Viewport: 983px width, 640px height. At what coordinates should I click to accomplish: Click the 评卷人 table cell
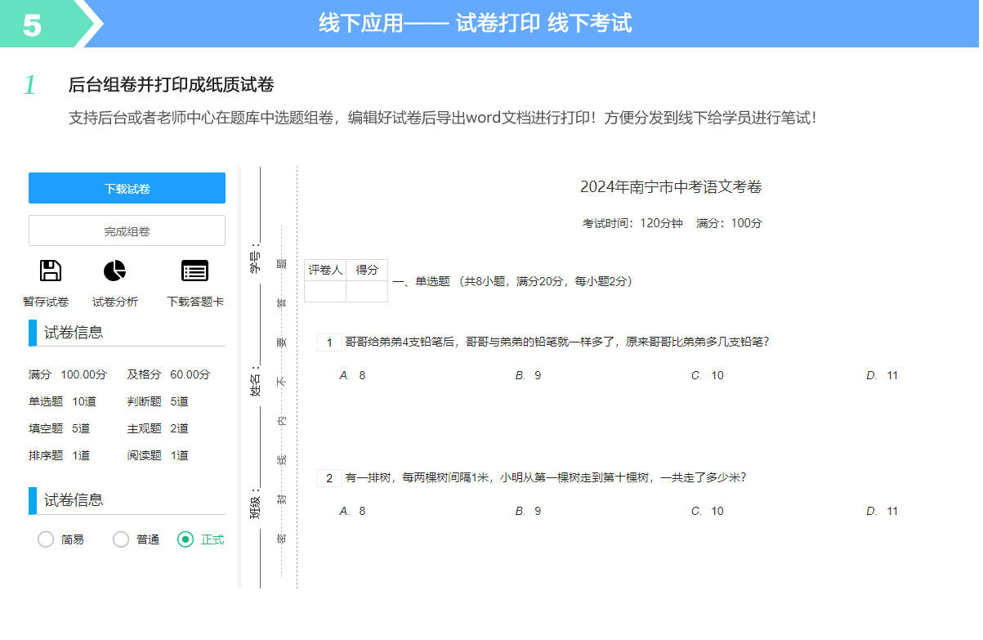tap(325, 270)
